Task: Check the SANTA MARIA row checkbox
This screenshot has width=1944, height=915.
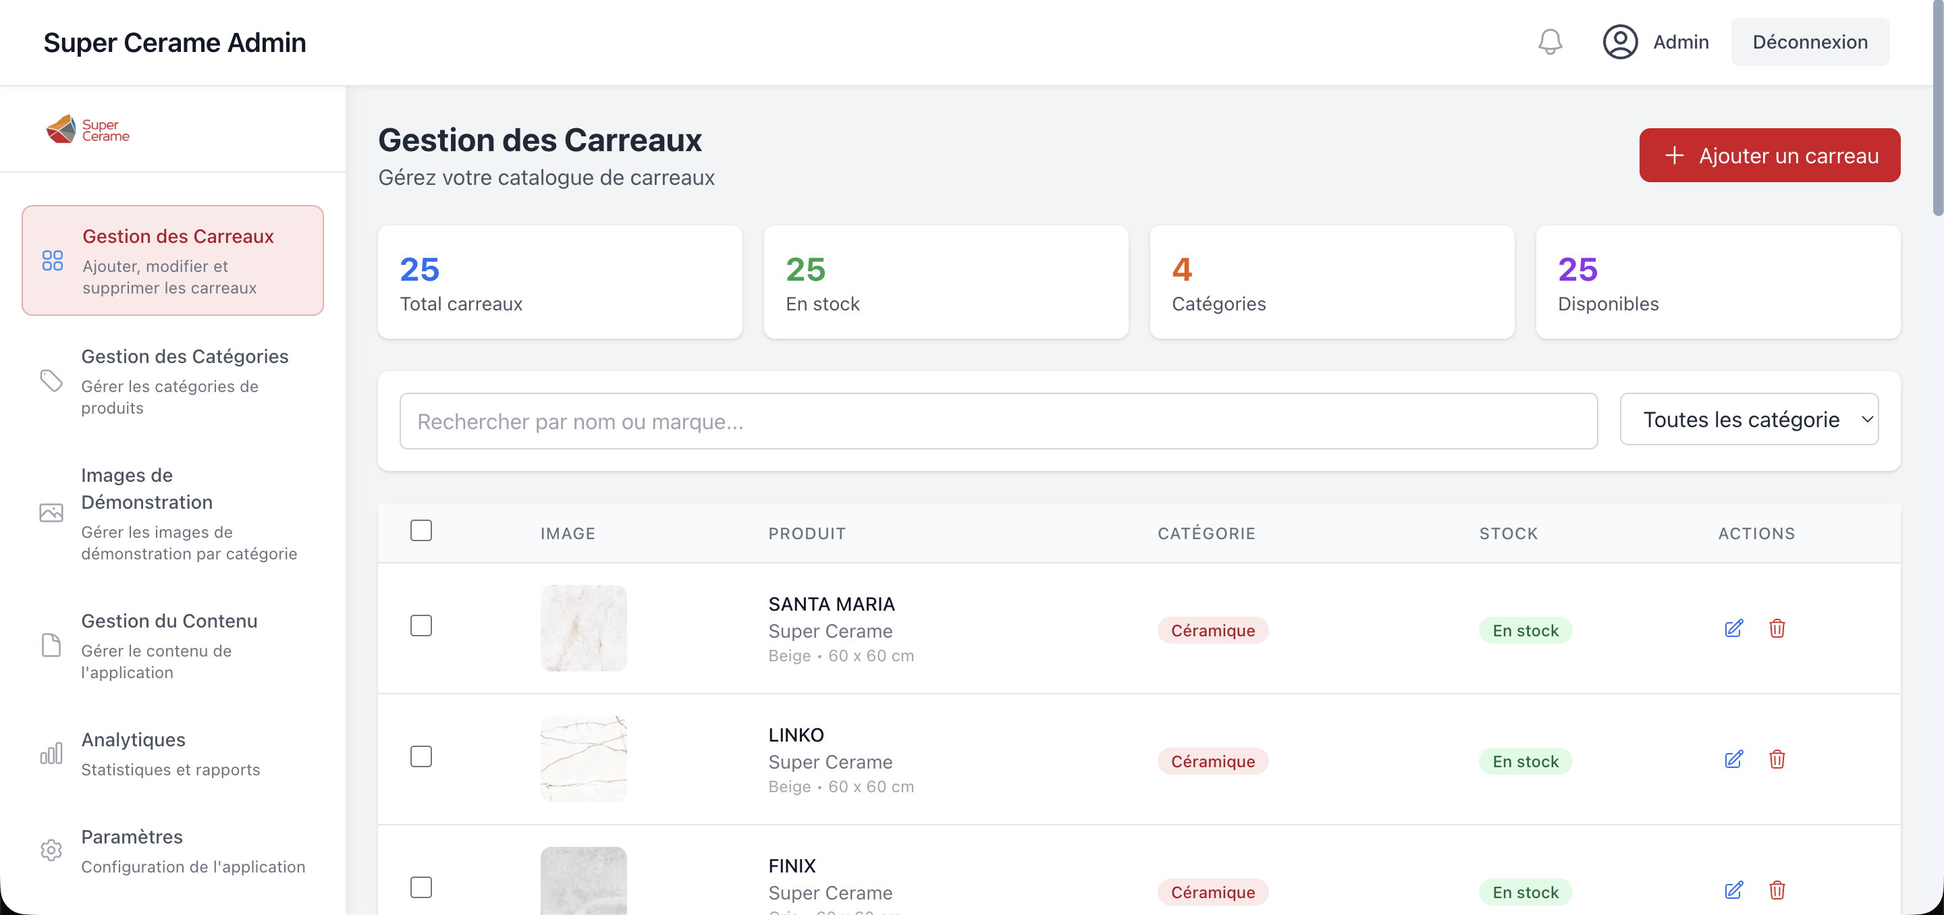Action: tap(421, 626)
